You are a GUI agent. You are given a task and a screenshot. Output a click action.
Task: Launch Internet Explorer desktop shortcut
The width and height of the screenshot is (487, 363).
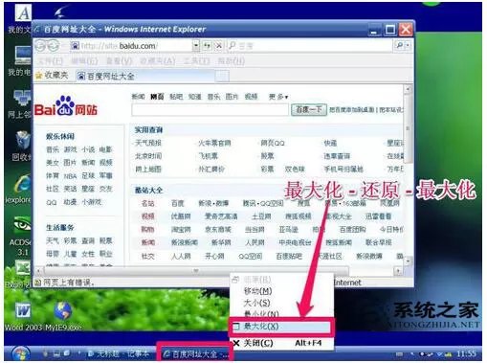pyautogui.click(x=22, y=189)
